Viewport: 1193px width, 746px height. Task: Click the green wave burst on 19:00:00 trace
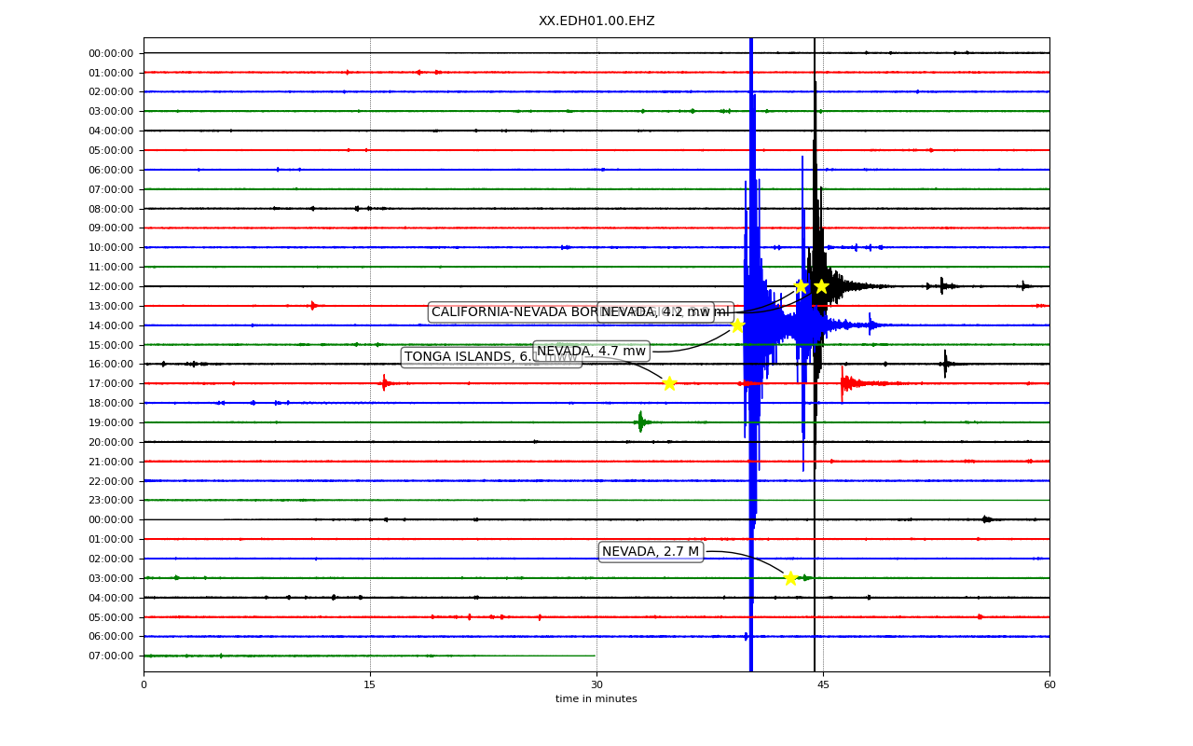(640, 422)
